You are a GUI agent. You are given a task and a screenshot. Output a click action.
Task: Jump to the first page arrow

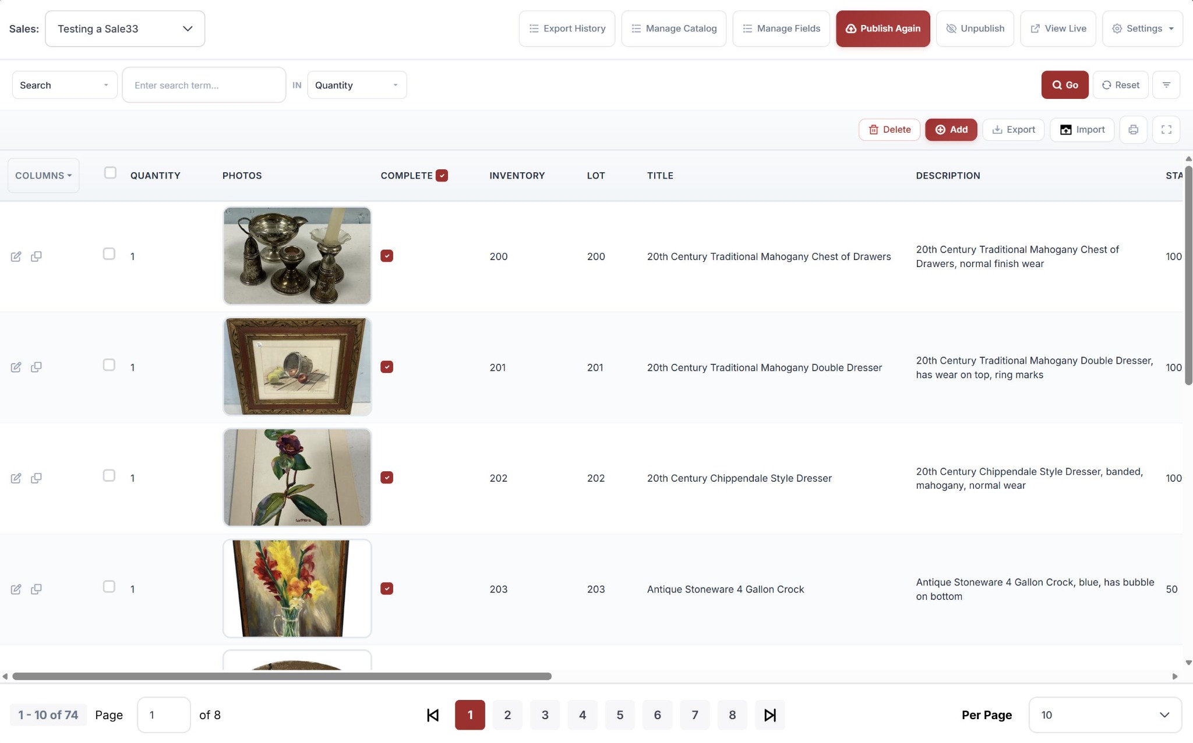tap(432, 715)
